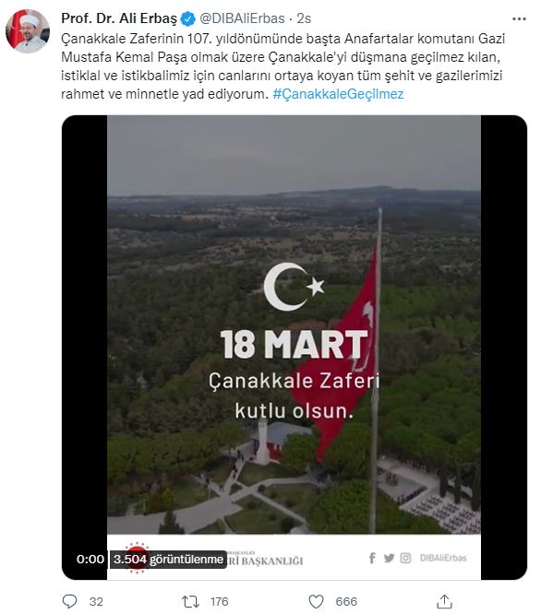View the 32 replies count
The width and height of the screenshot is (541, 614).
pyautogui.click(x=96, y=601)
